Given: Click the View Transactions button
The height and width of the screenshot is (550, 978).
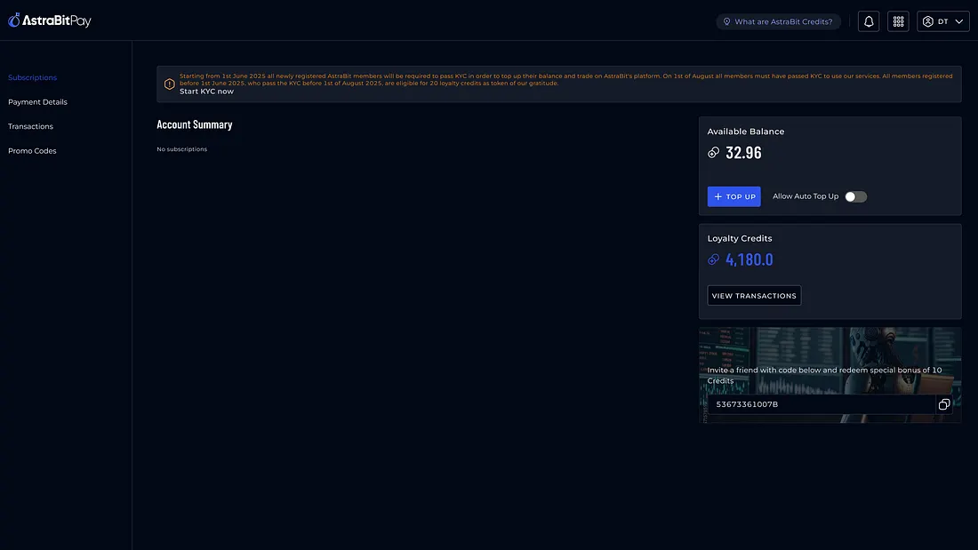Looking at the screenshot, I should click(x=754, y=296).
